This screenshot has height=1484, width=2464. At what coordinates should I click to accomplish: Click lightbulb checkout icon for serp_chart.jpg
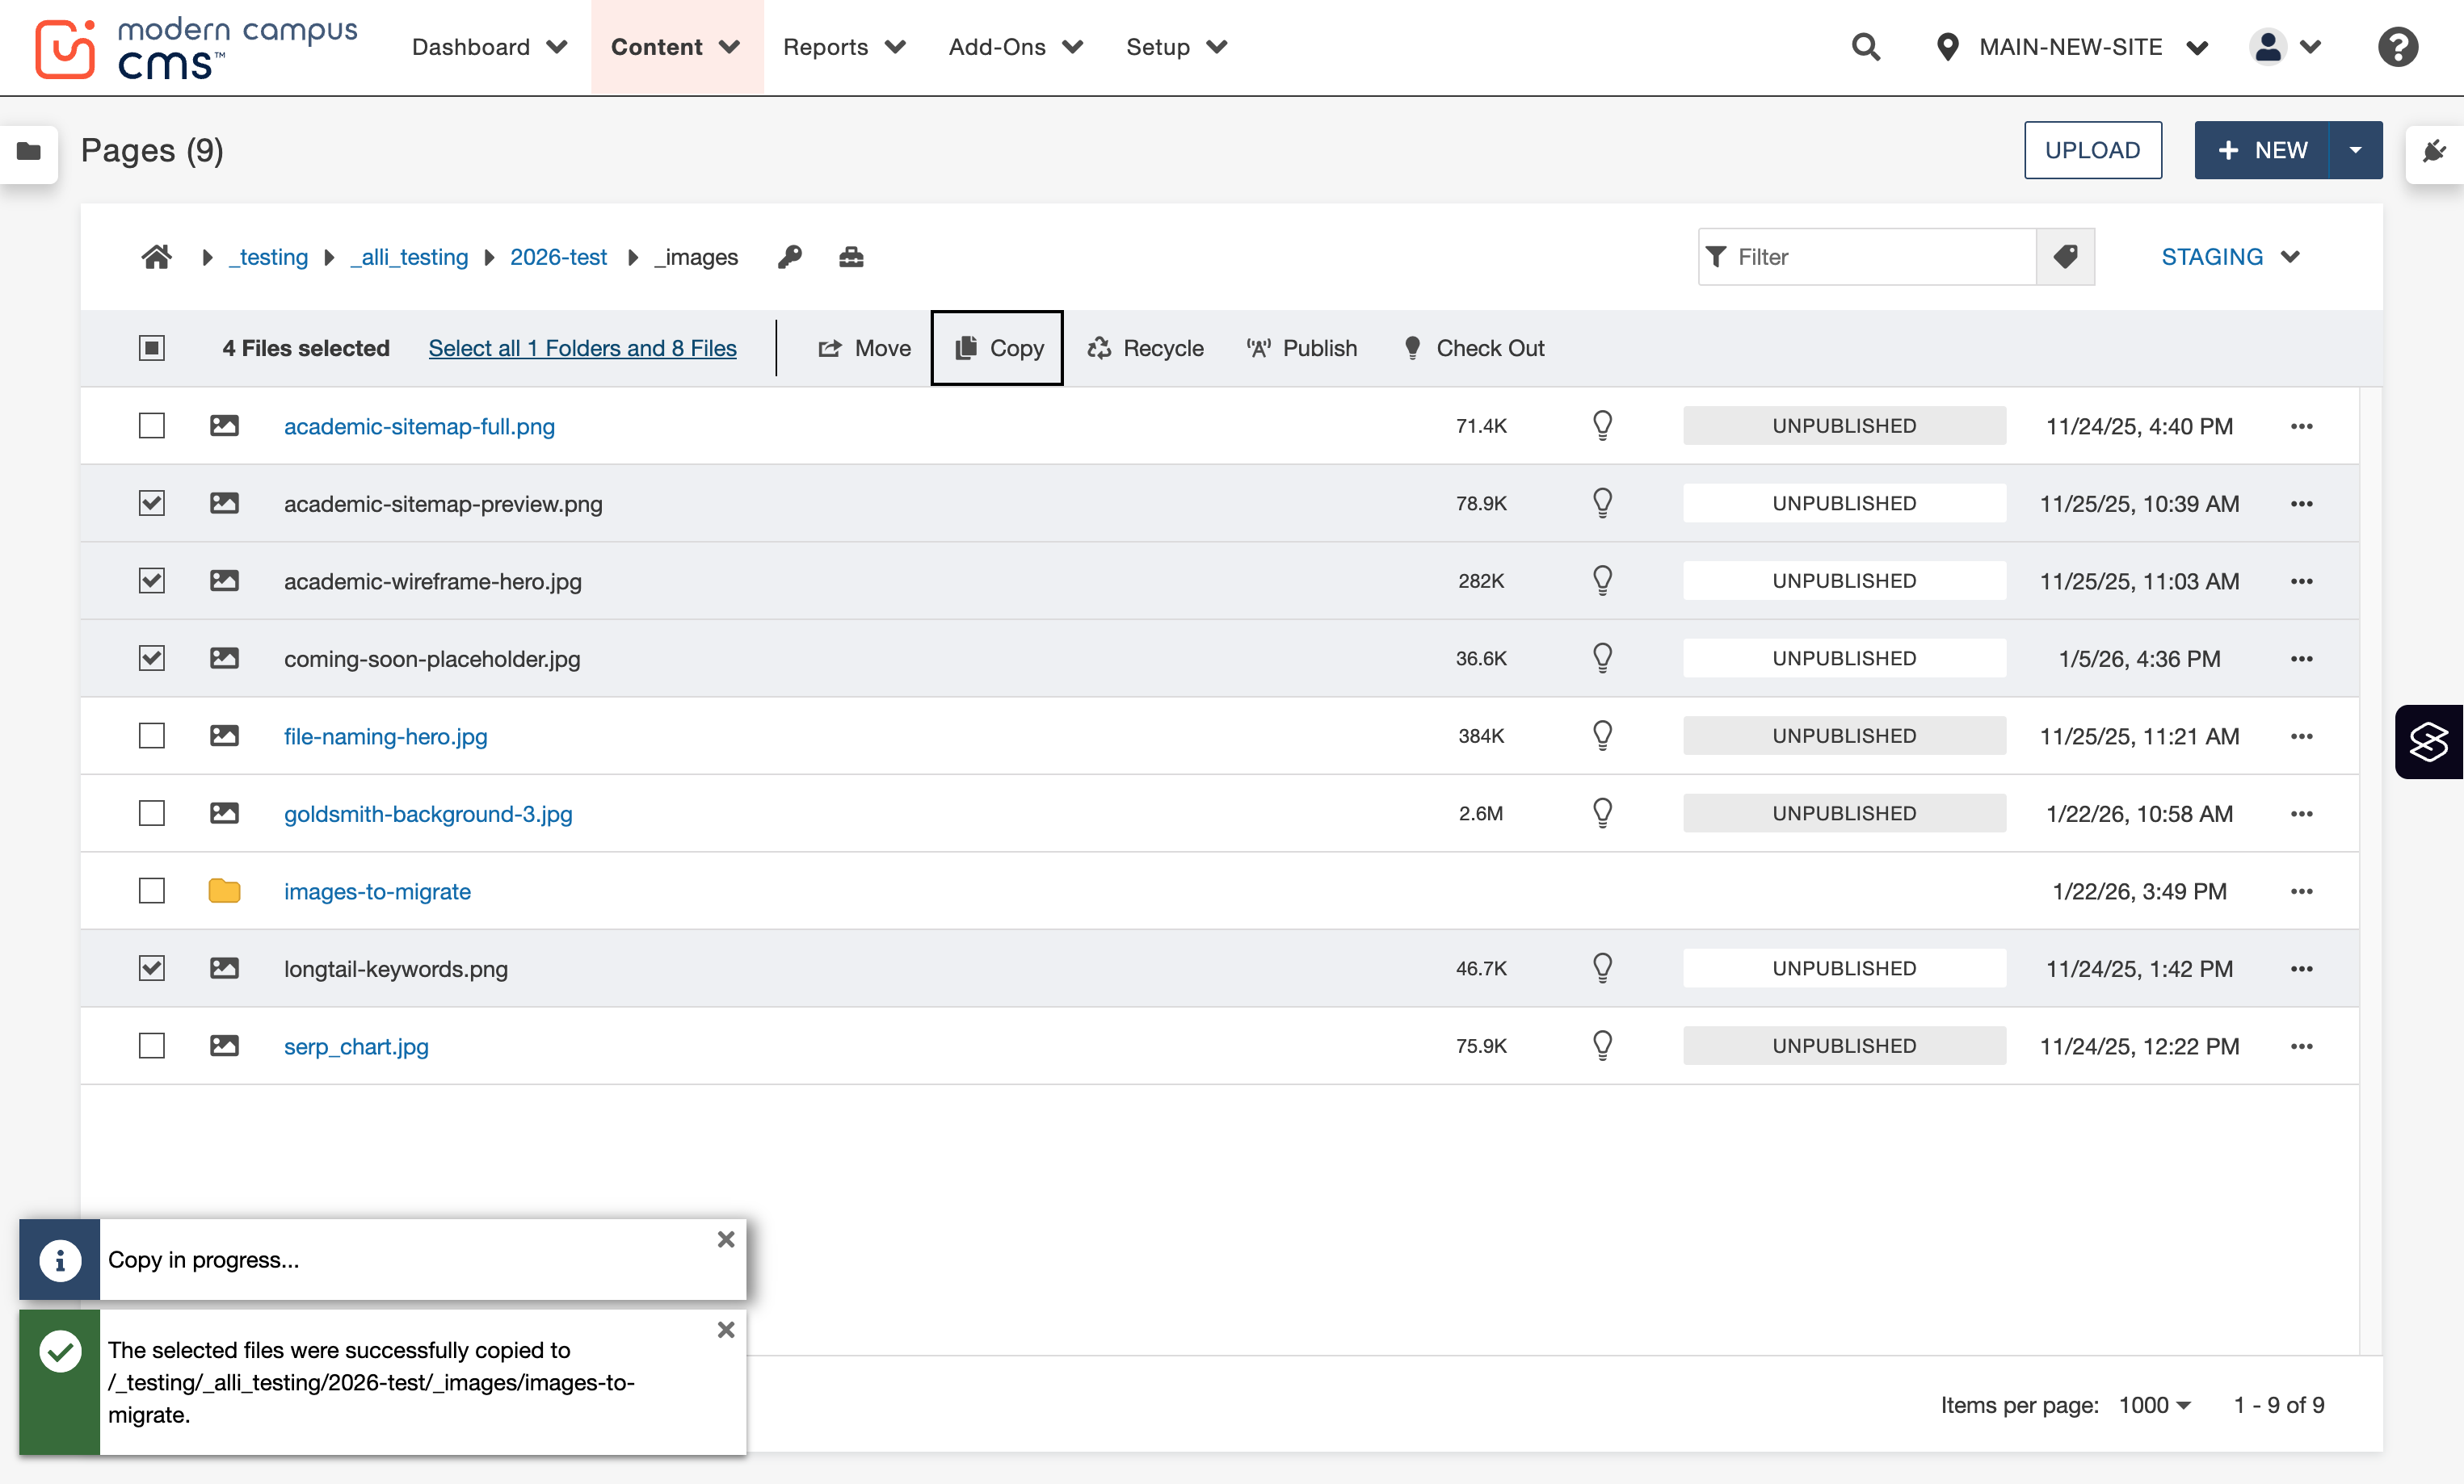1602,1046
